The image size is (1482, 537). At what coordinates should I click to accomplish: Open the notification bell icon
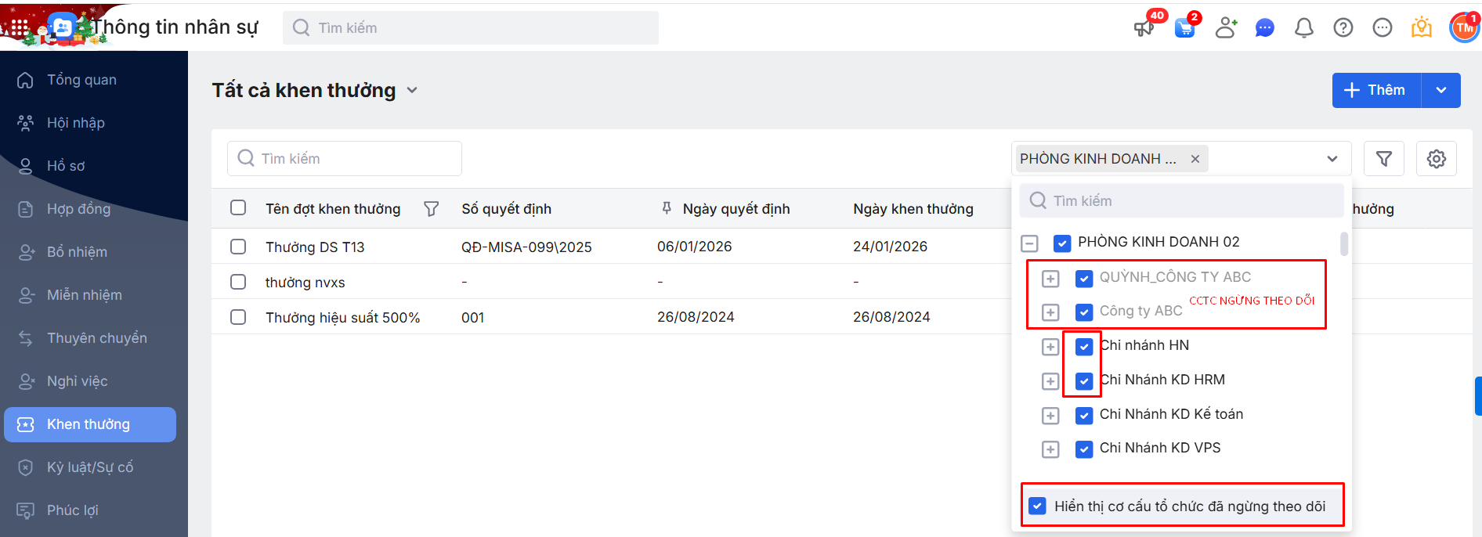(x=1303, y=28)
